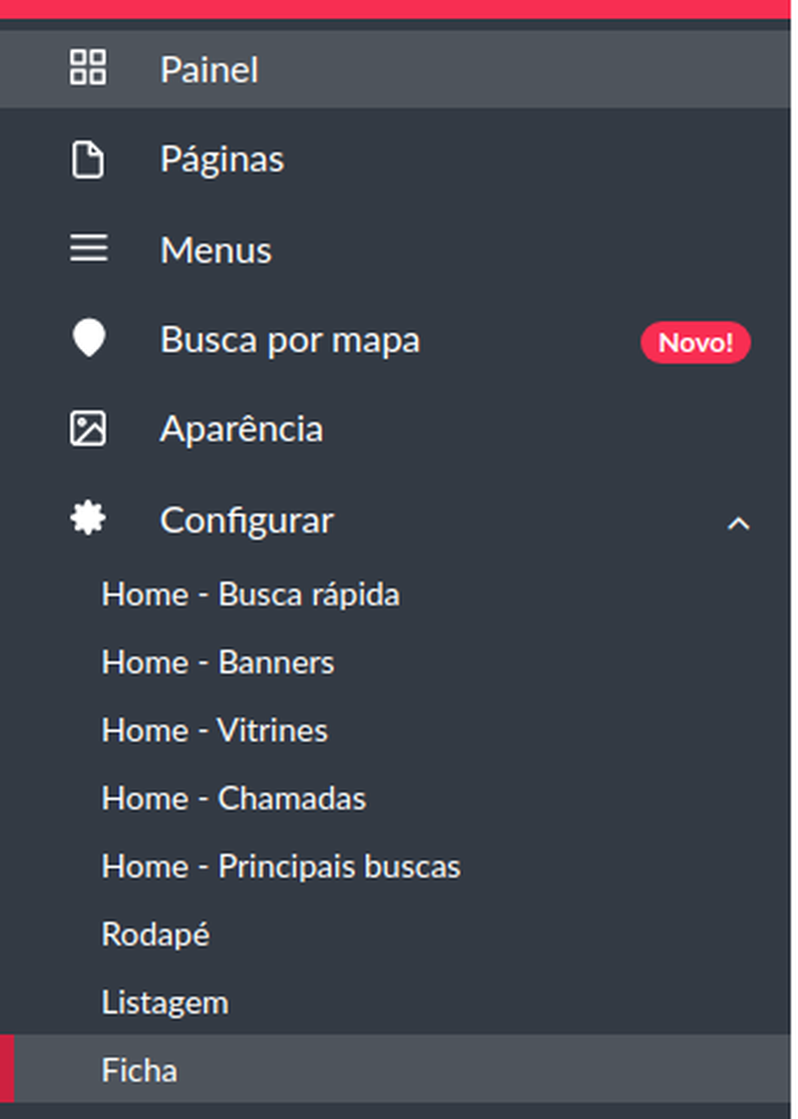Click the Menus hamburger lines icon

click(x=89, y=248)
